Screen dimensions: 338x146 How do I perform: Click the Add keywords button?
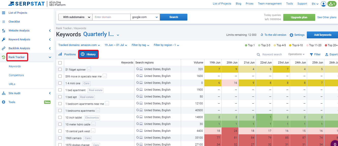tap(323, 35)
